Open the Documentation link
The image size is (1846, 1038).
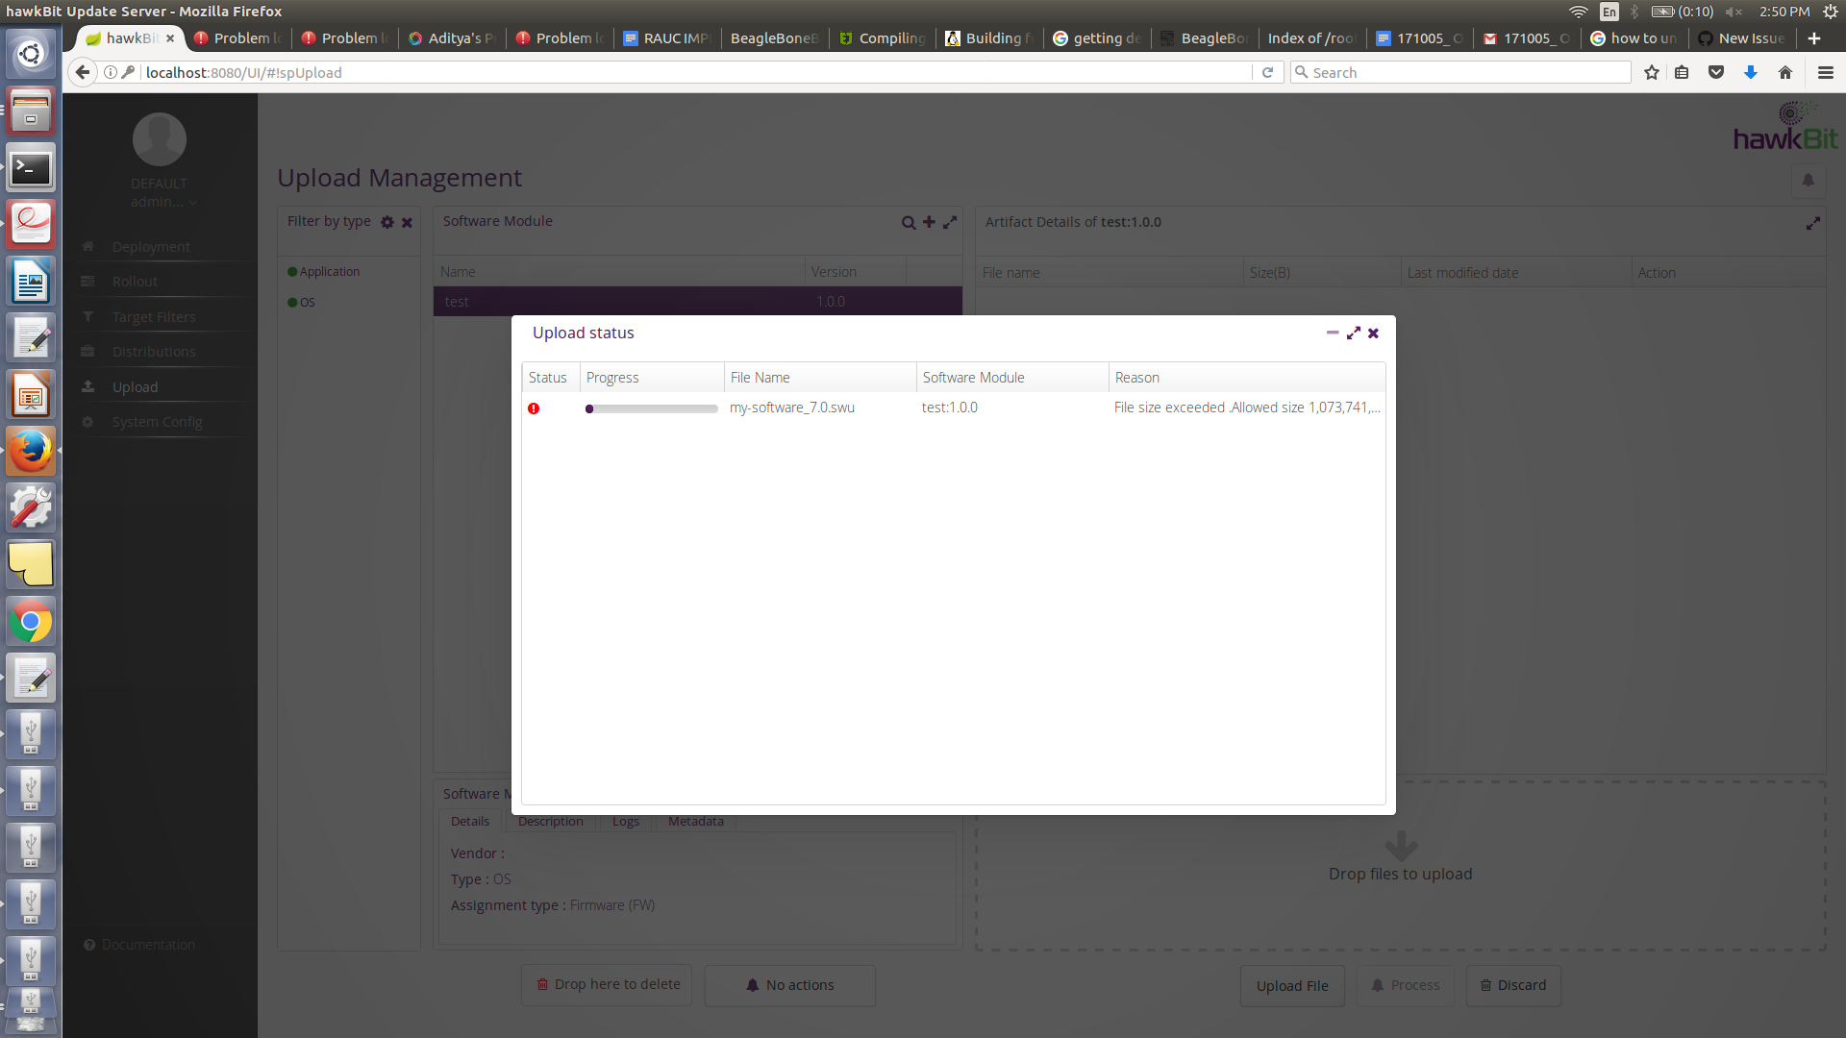[x=147, y=945]
